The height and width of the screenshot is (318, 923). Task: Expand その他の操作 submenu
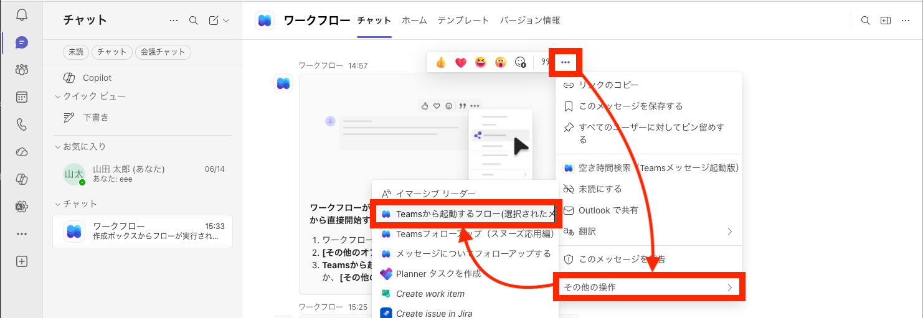click(649, 287)
